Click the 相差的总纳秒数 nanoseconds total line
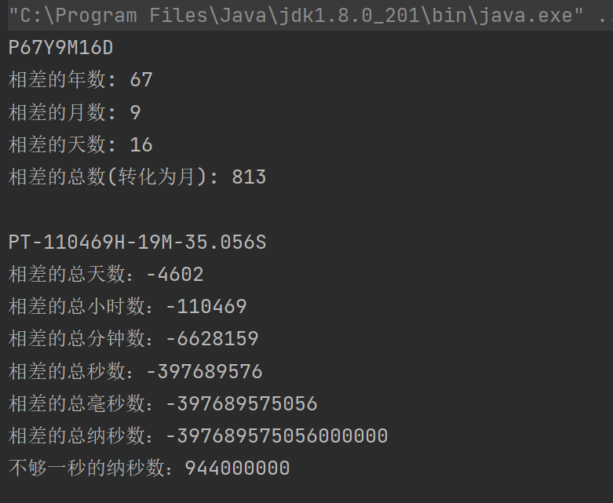The height and width of the screenshot is (503, 613). [198, 436]
